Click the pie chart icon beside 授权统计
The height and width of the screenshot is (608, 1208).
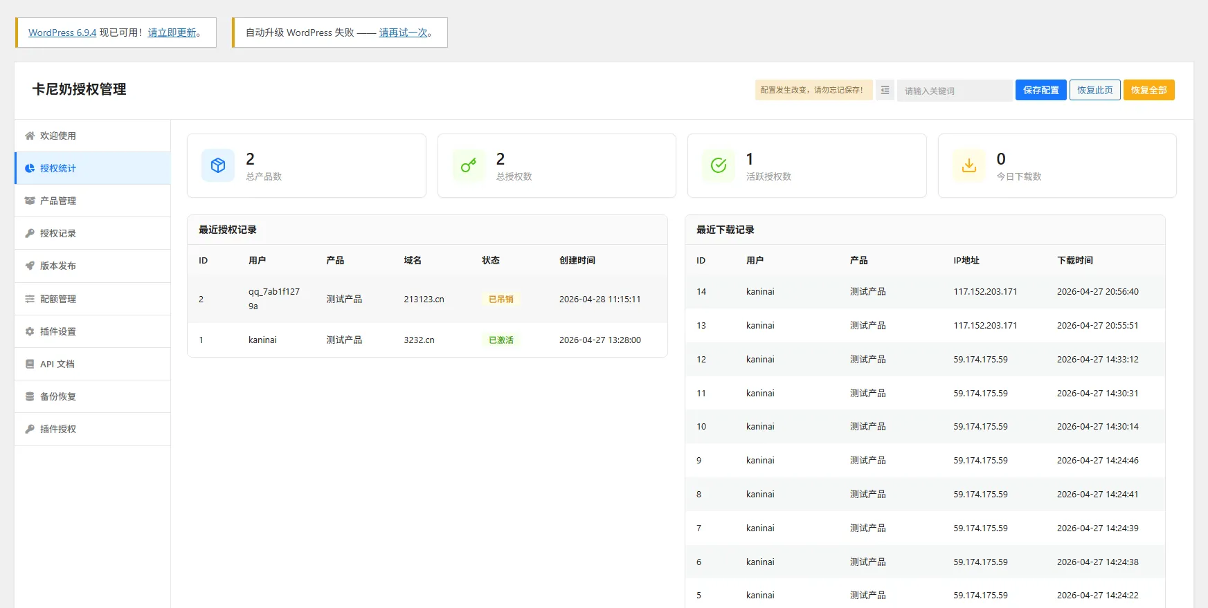pos(30,168)
